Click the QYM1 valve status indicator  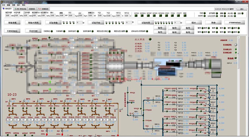pyautogui.click(x=137, y=16)
